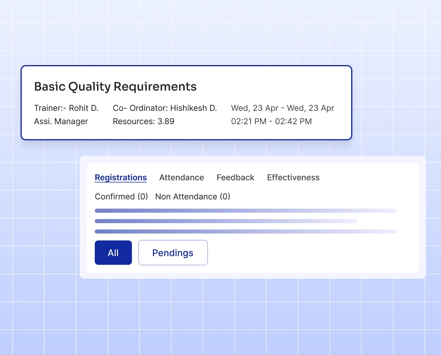Click the third loading progress bar
The image size is (441, 355).
tap(245, 231)
